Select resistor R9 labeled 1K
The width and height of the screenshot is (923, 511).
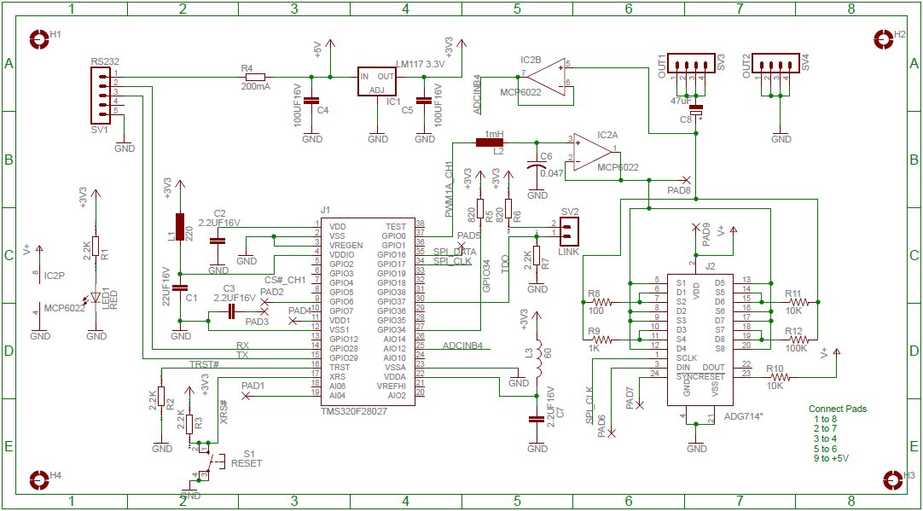click(x=603, y=340)
